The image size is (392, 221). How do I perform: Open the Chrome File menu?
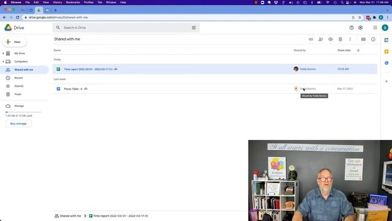point(28,2)
